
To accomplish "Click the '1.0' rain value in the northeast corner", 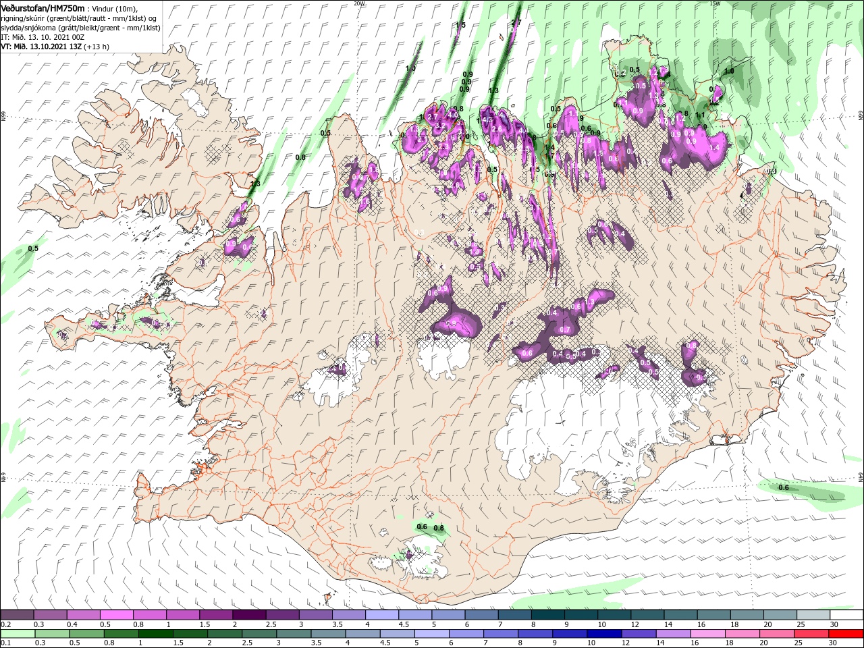I will [x=729, y=71].
